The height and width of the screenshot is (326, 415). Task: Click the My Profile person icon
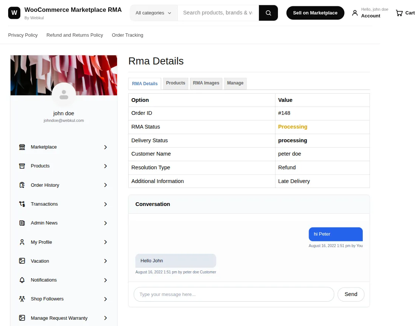22,242
